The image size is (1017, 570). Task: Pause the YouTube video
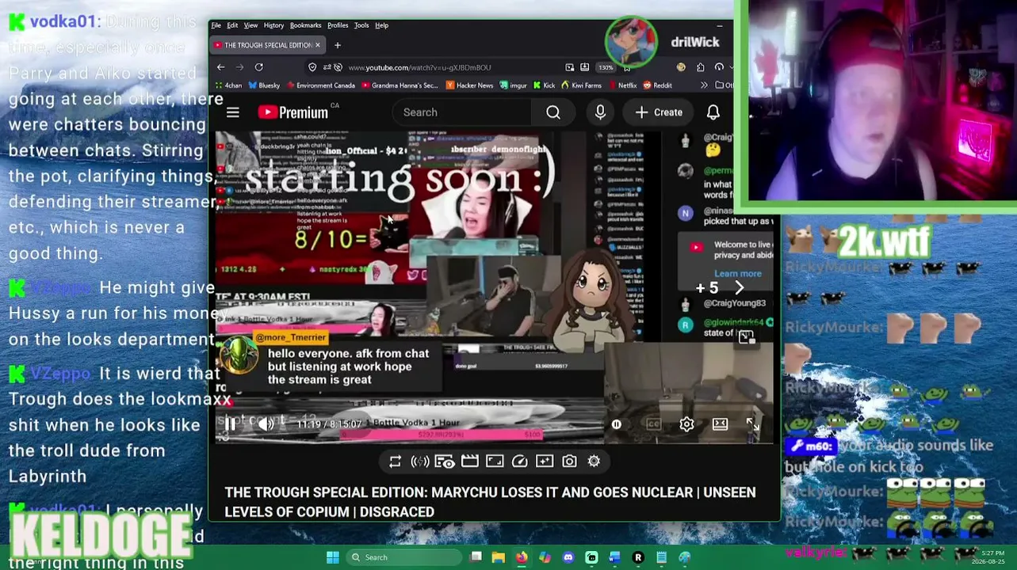point(229,424)
